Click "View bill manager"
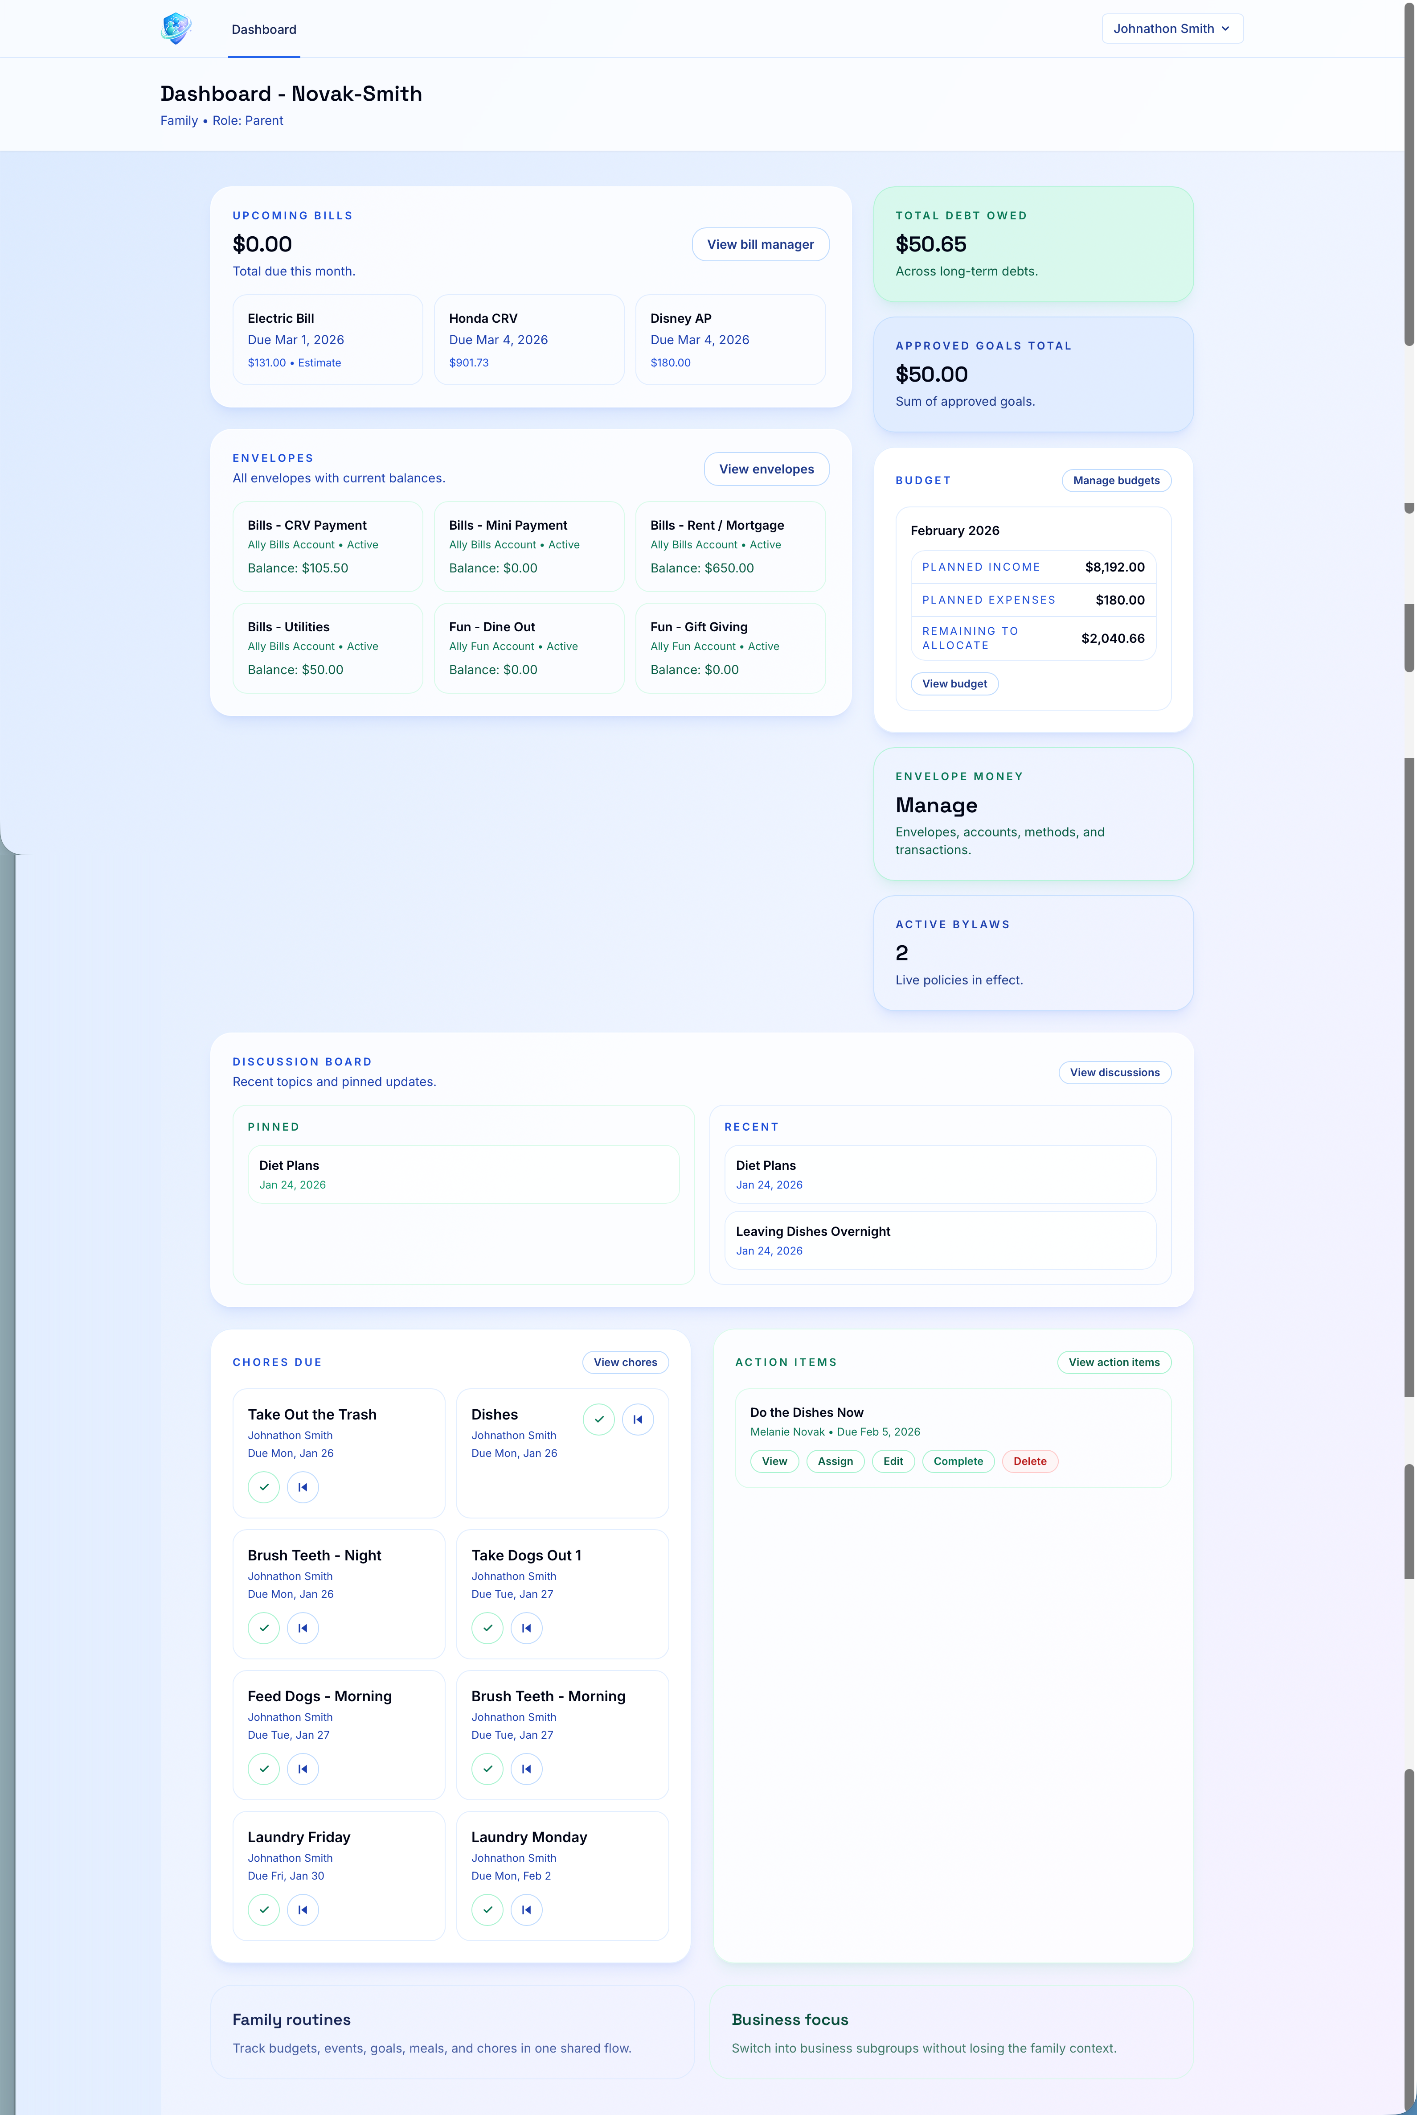The image size is (1417, 2115). pyautogui.click(x=760, y=243)
